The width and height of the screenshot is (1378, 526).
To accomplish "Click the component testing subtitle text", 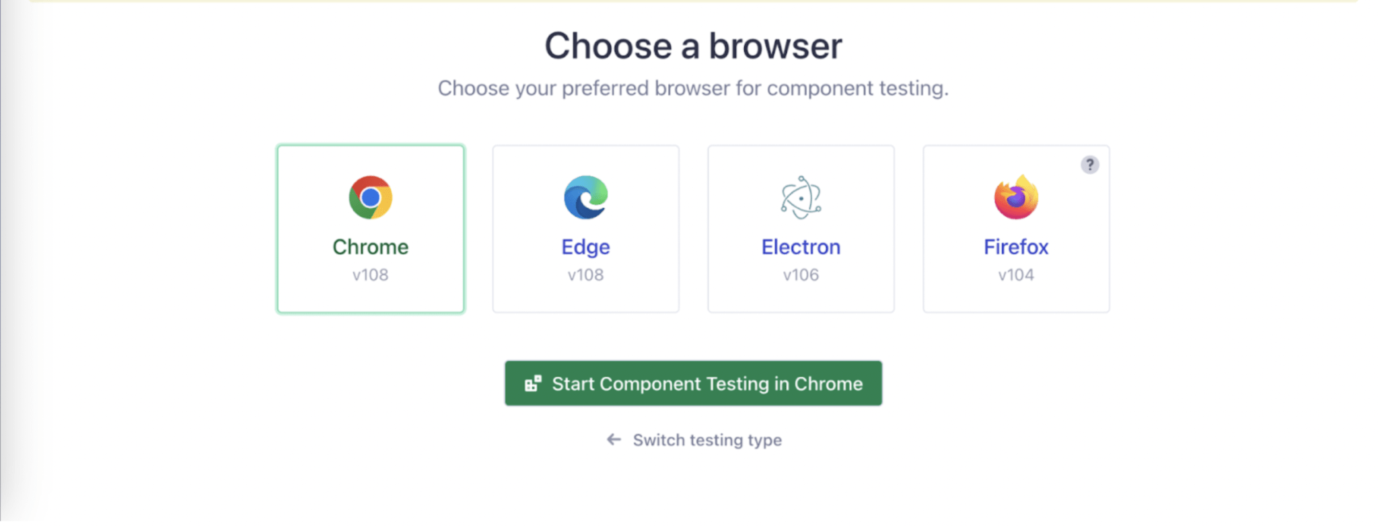I will tap(693, 87).
